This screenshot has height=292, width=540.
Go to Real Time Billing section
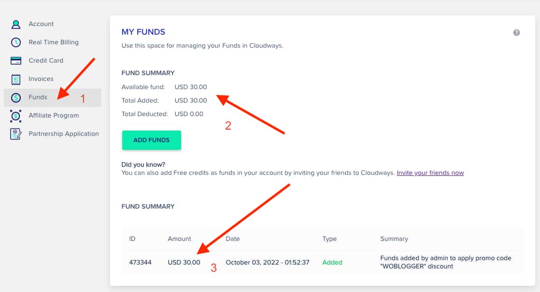[53, 42]
